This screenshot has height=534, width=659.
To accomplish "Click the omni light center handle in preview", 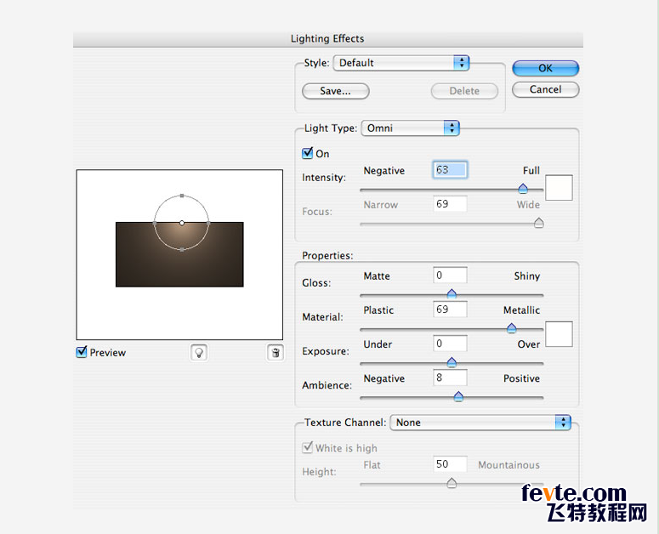I will (182, 223).
